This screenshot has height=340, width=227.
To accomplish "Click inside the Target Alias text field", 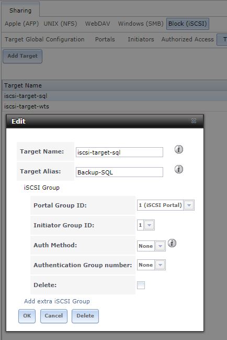I will tap(119, 172).
